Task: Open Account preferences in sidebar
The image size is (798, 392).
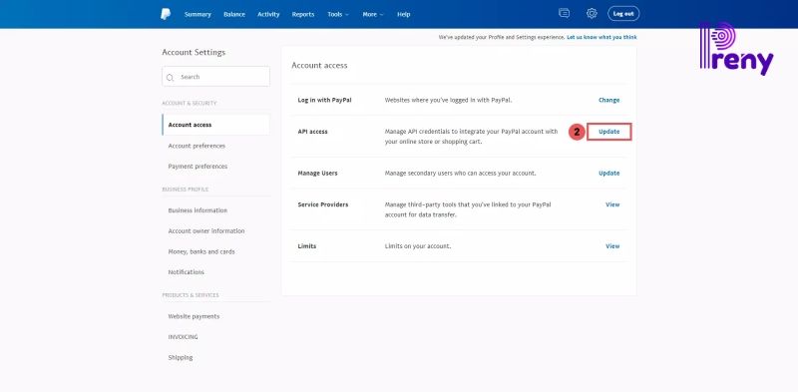Action: (197, 146)
